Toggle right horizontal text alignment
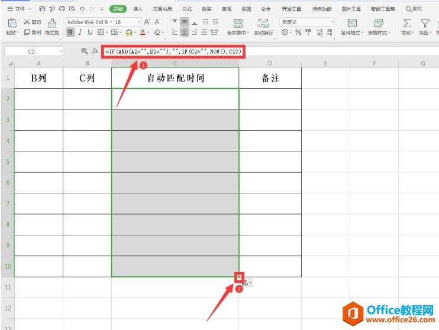 195,32
